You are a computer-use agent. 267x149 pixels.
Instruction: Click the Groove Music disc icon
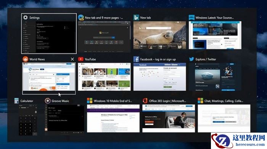point(48,101)
